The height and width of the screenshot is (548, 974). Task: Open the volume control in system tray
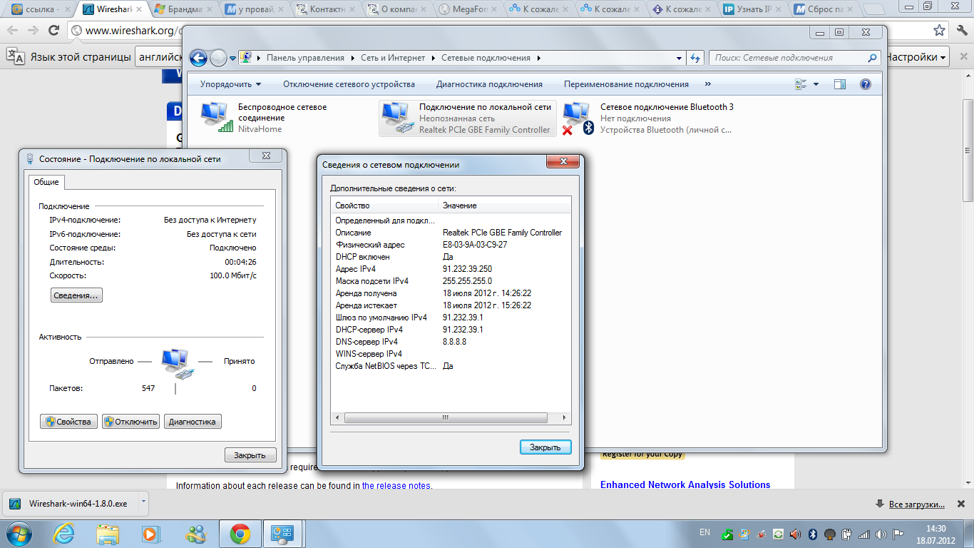[880, 534]
